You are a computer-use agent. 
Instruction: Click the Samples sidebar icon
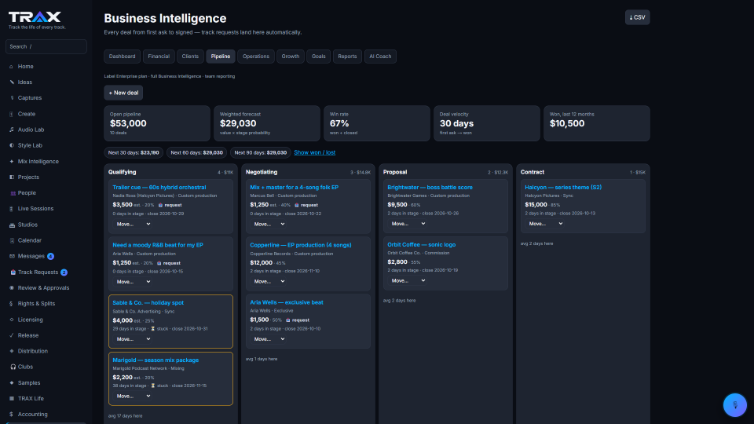(12, 382)
